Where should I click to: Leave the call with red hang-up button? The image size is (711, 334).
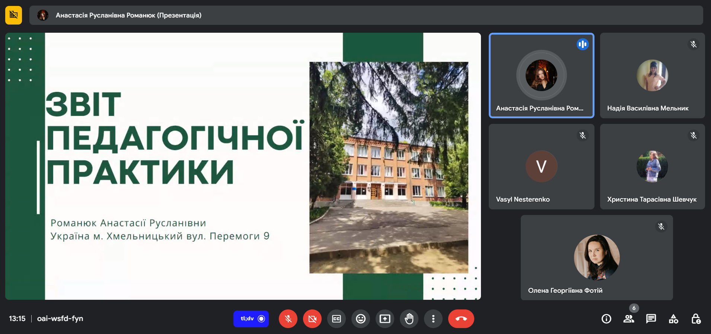tap(461, 319)
